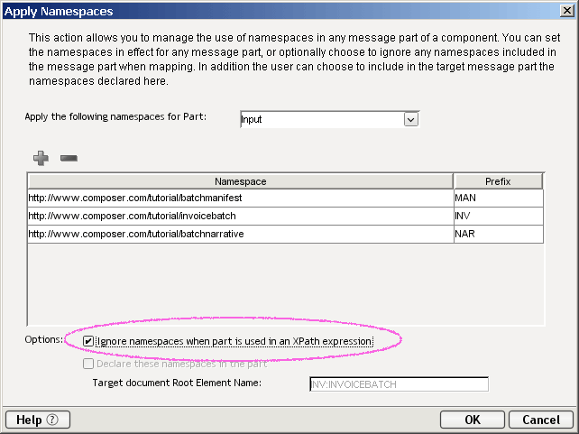
Task: Click the question mark Help icon
Action: tap(52, 420)
